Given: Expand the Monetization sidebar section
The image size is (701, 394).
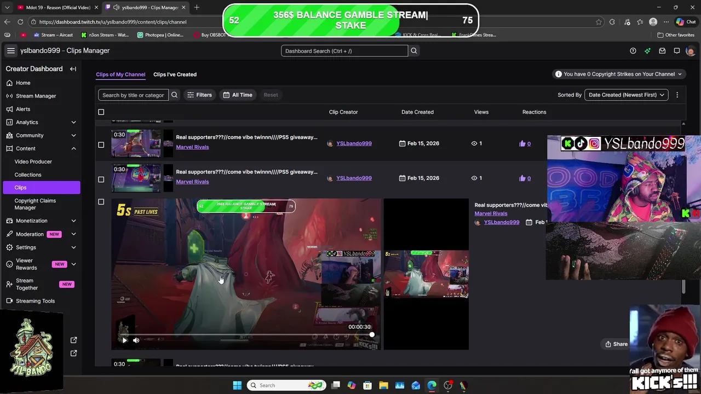Looking at the screenshot, I should click(x=73, y=221).
